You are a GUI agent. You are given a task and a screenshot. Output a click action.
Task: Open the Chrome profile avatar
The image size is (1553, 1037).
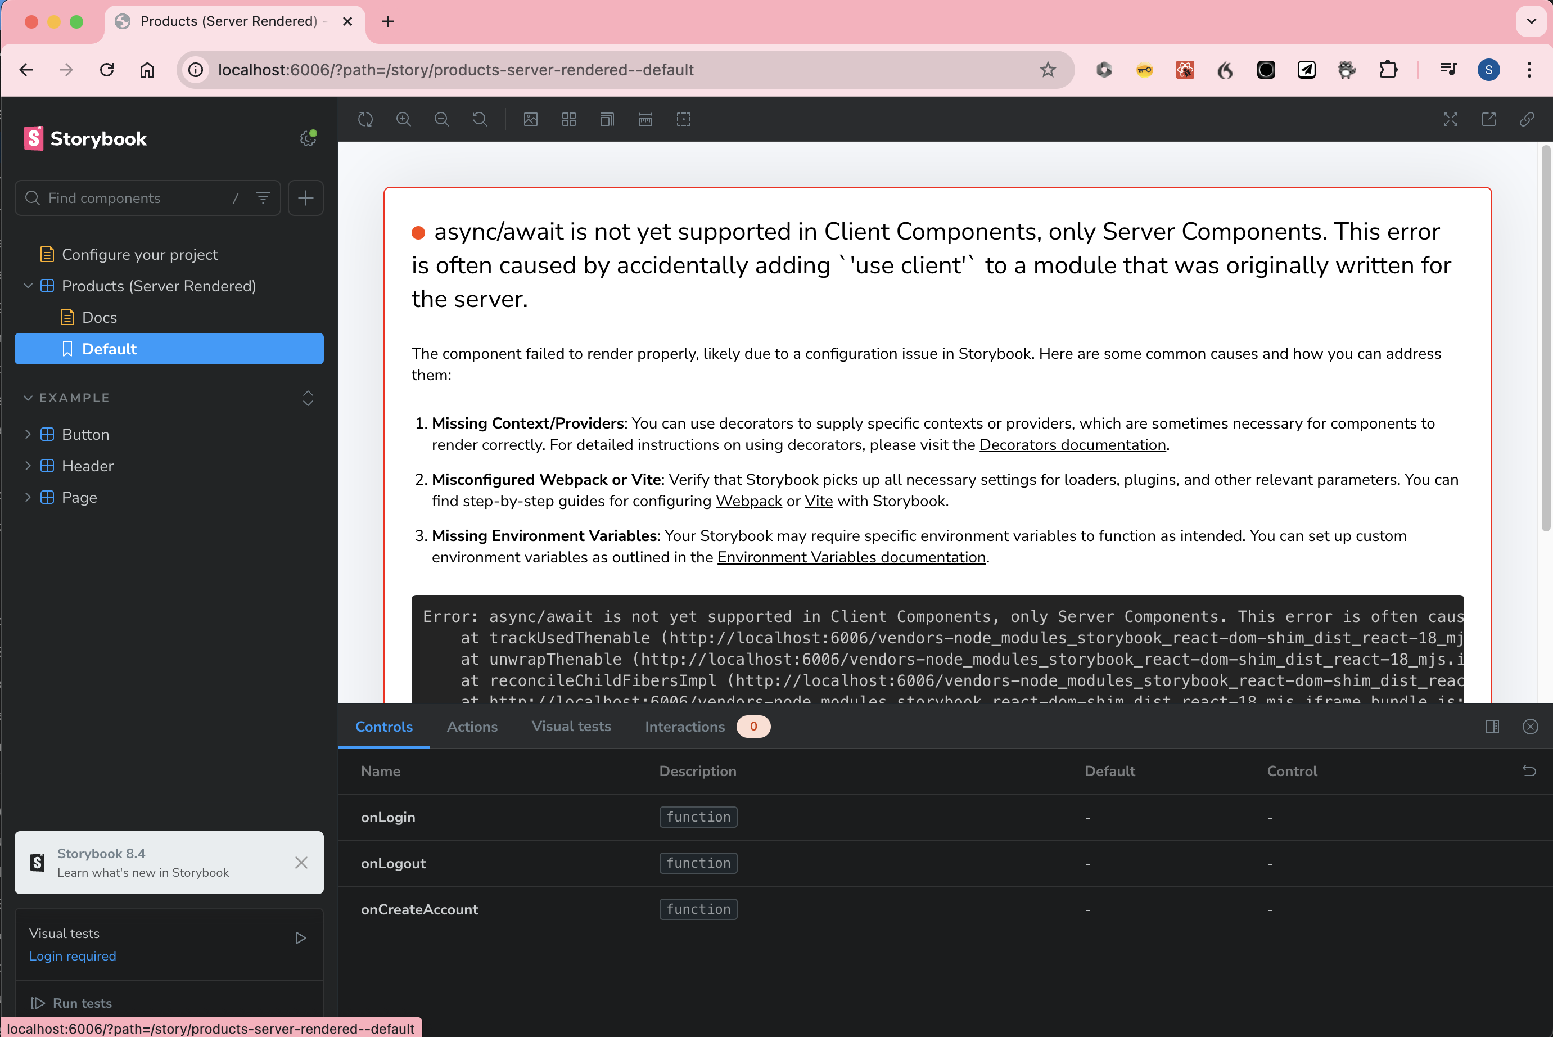(1489, 69)
